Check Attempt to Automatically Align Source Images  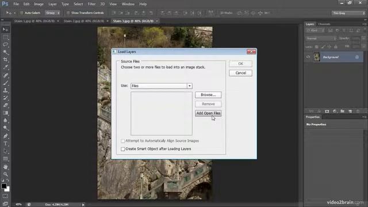(x=122, y=141)
